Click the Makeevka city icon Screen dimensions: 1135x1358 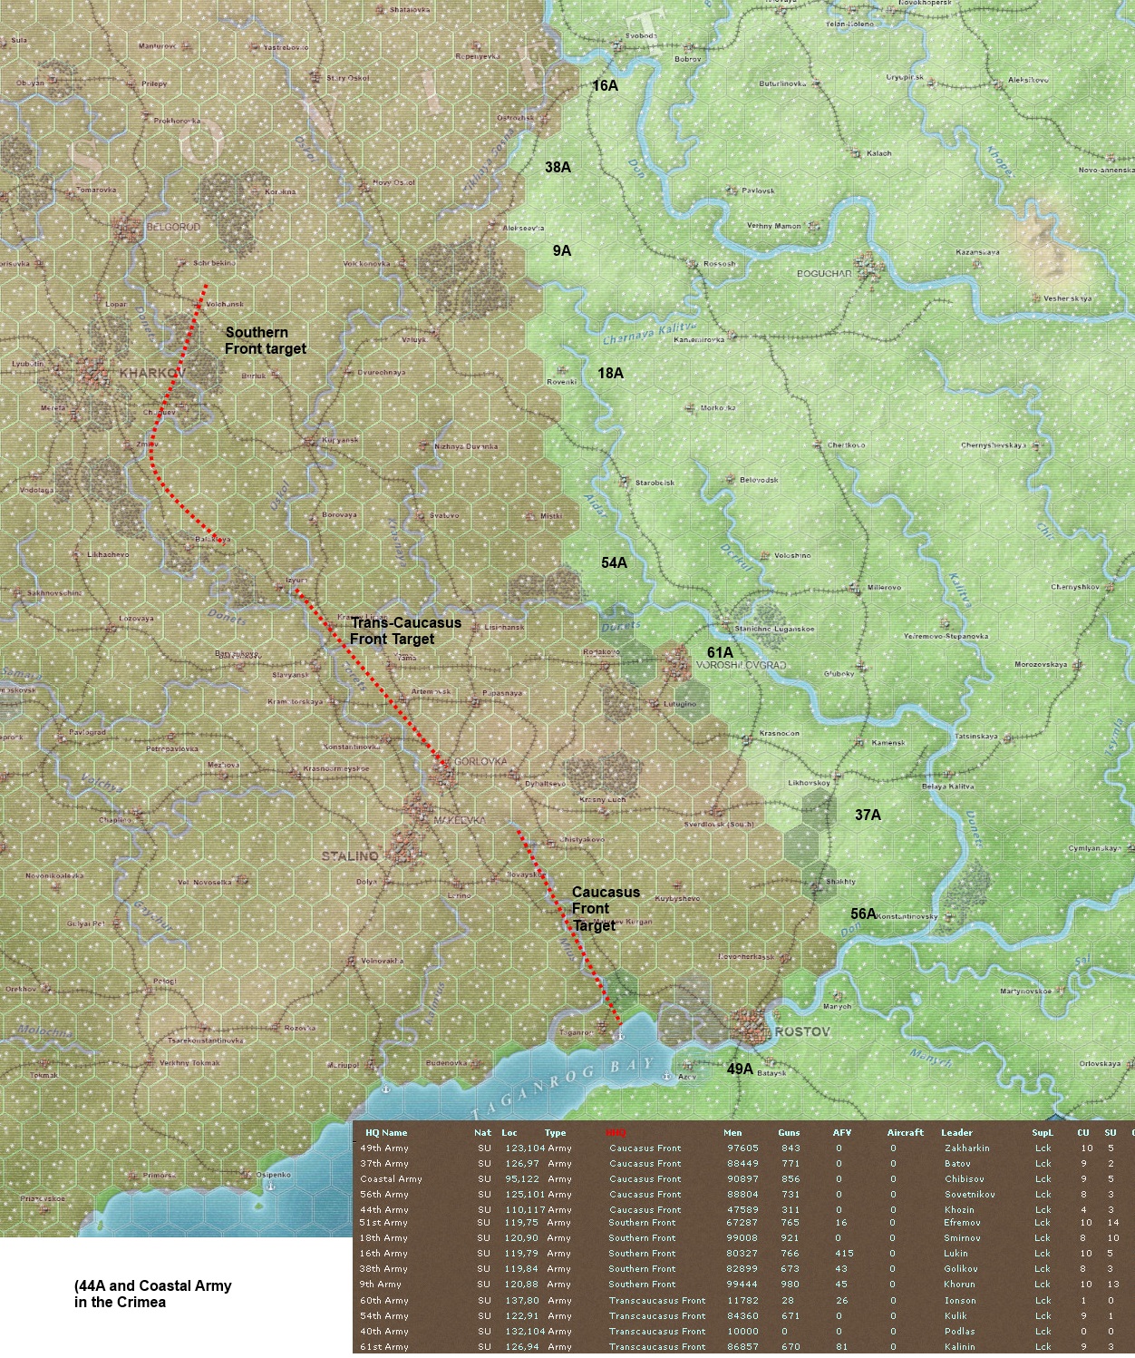click(419, 807)
